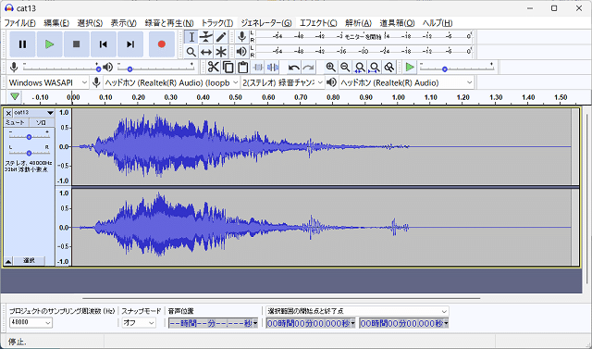
Task: Open the トラック (Tracks) menu
Action: 217,22
